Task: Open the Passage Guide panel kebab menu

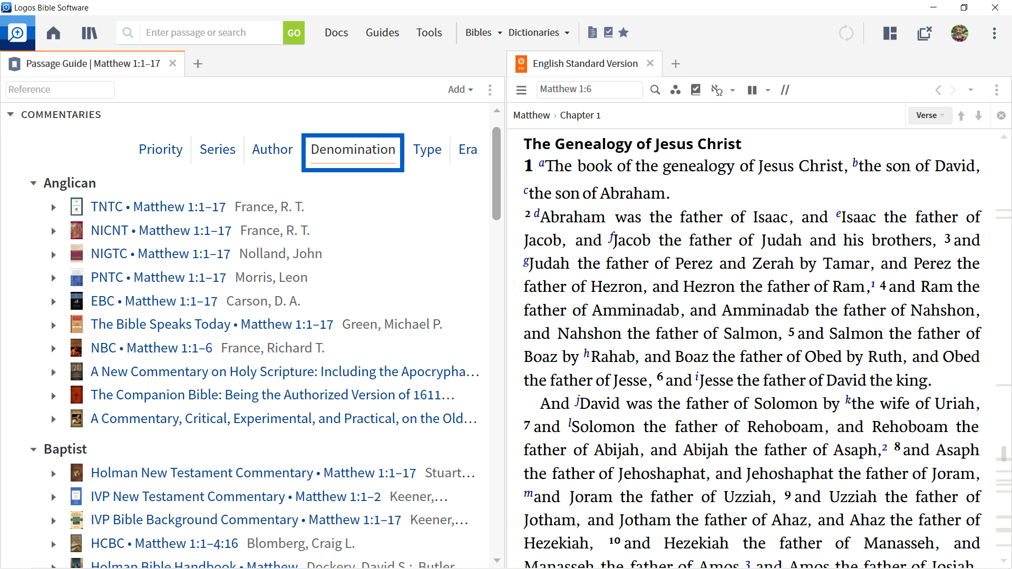Action: [490, 90]
